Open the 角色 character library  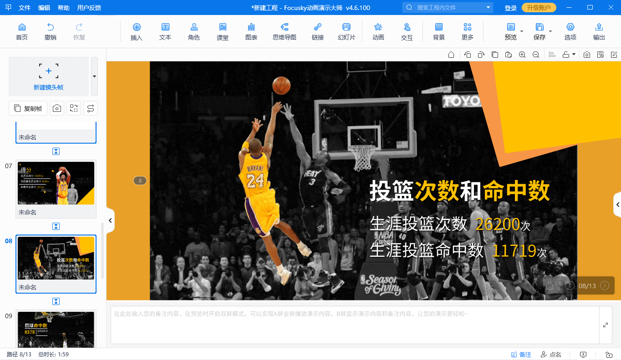[x=194, y=32]
